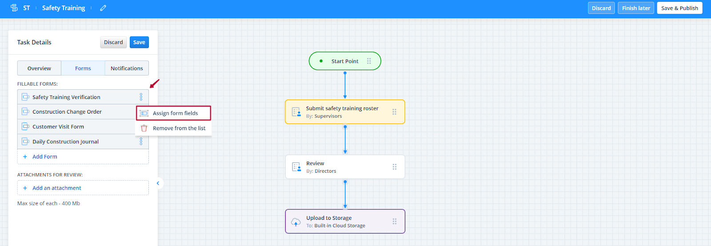
Task: Click Save & Publish in top bar
Action: click(x=679, y=8)
